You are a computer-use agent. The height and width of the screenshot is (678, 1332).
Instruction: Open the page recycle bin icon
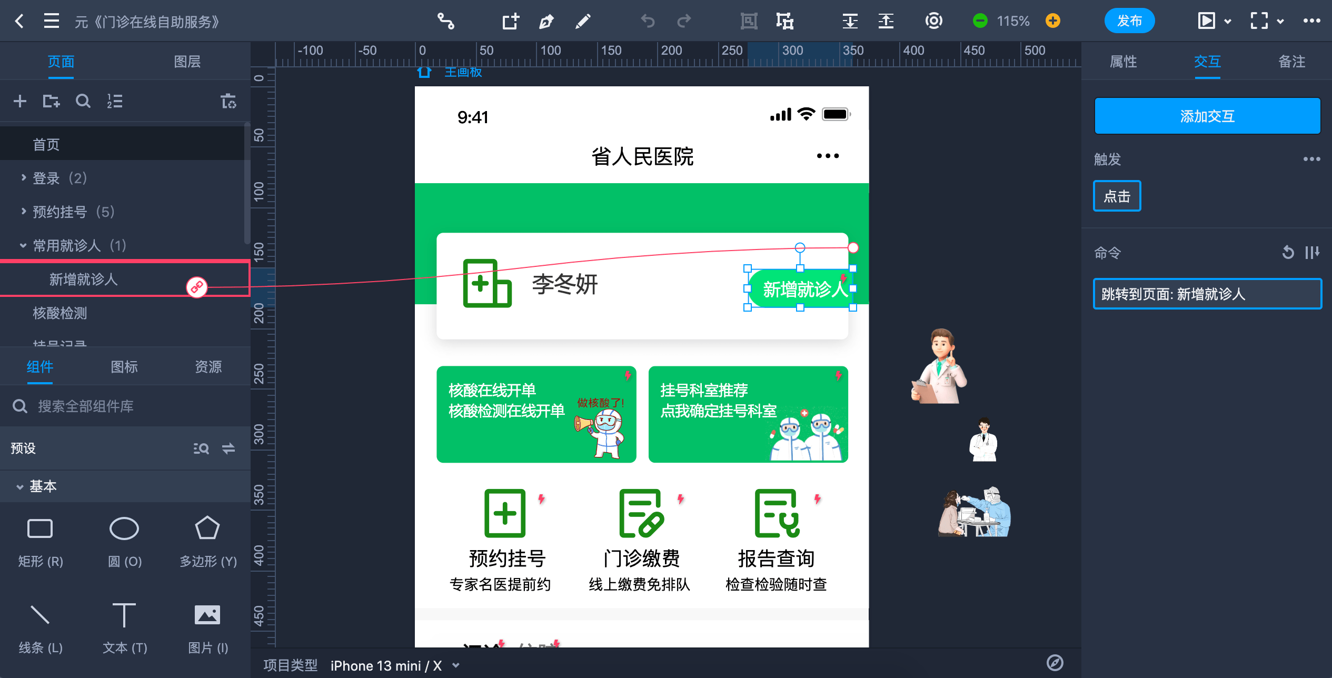[x=228, y=101]
